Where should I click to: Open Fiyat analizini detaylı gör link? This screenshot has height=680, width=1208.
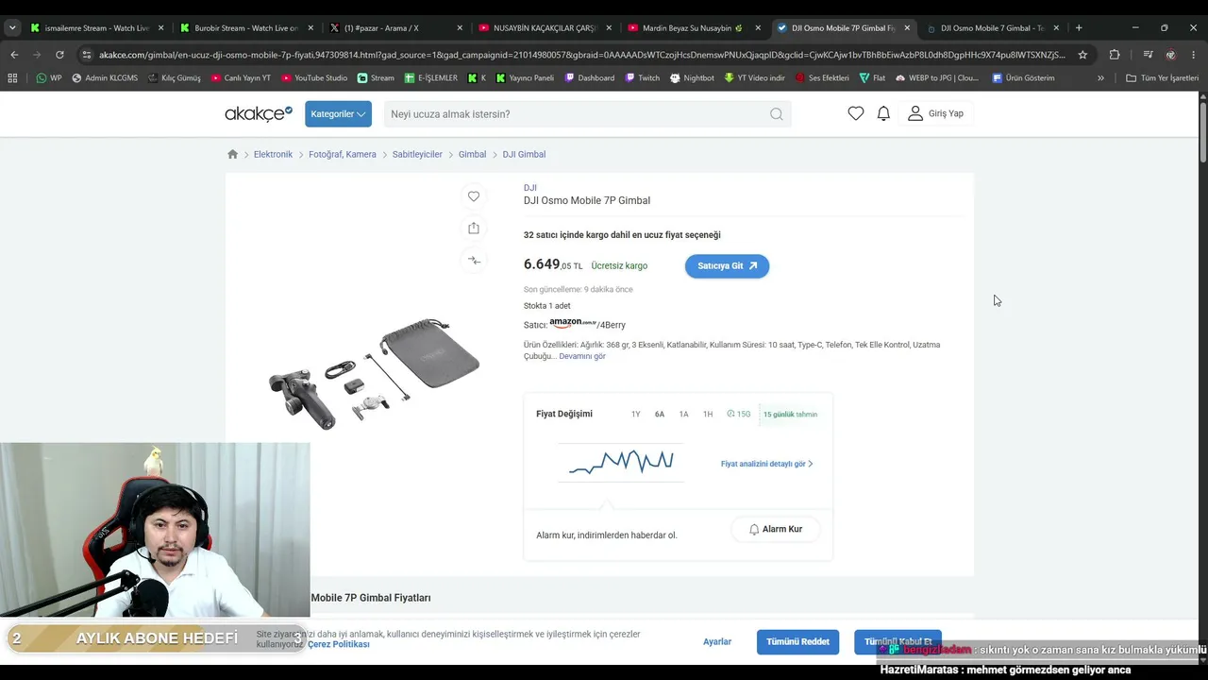(x=766, y=464)
